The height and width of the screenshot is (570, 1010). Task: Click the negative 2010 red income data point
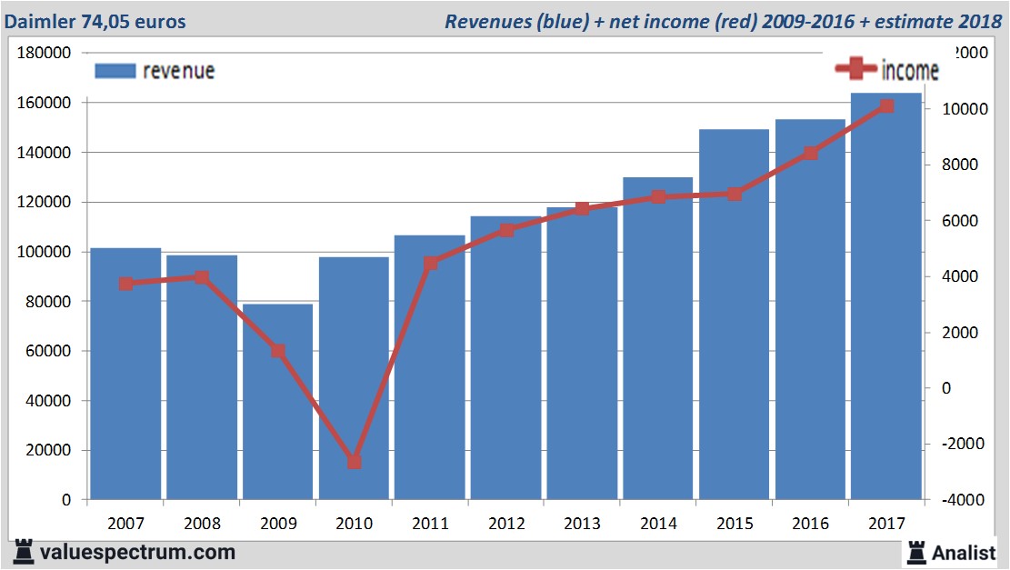tap(355, 462)
